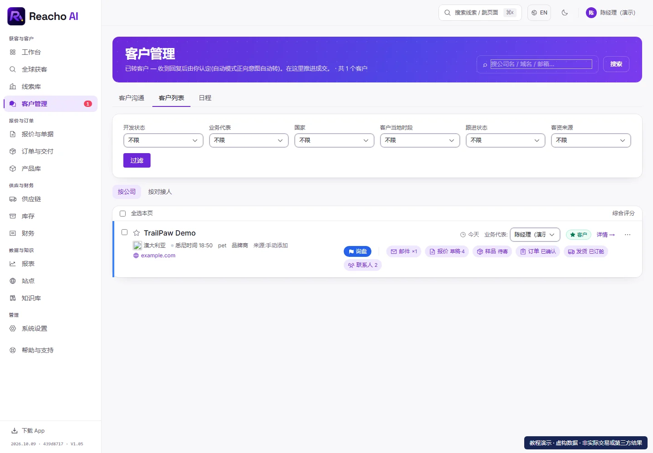Toggle dark mode with the moon icon

tap(565, 13)
